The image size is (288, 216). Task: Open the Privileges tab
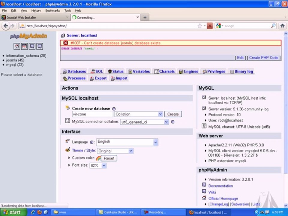tap(214, 71)
